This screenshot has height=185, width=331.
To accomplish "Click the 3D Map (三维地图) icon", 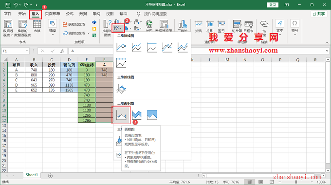I will [183, 26].
